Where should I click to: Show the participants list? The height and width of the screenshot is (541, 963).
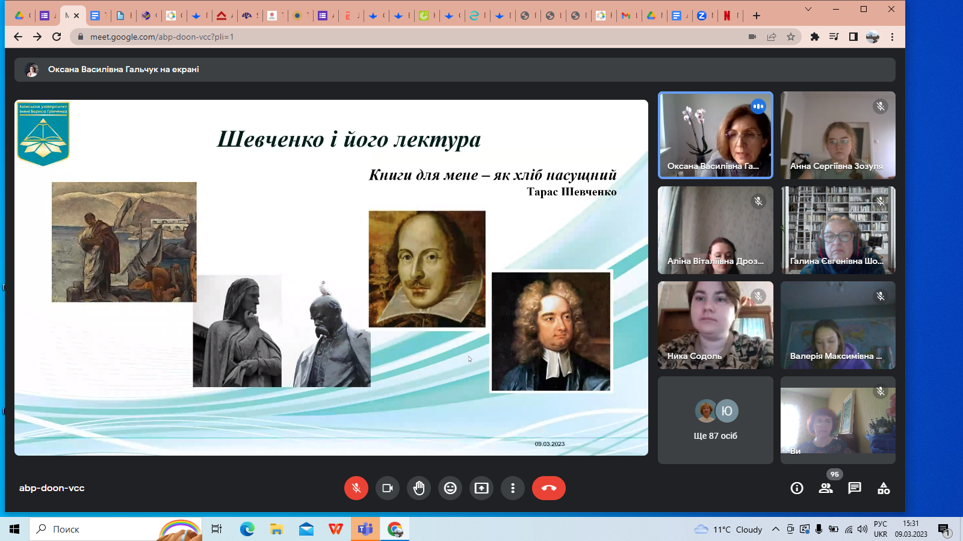click(x=826, y=488)
